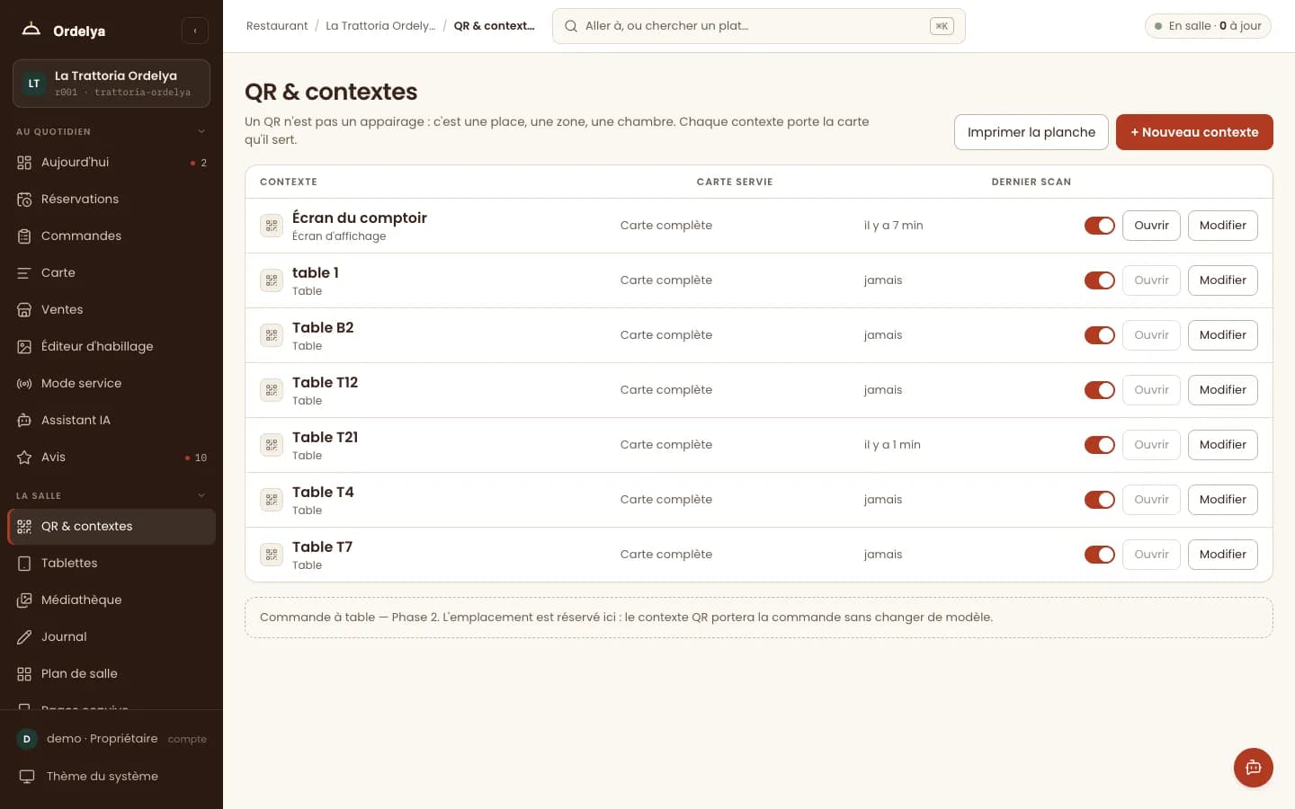Click the Mode service broadcast icon
1295x809 pixels.
tap(24, 384)
